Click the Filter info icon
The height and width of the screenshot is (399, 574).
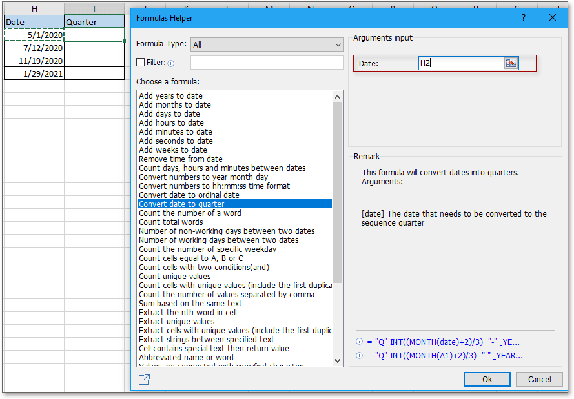[x=171, y=63]
